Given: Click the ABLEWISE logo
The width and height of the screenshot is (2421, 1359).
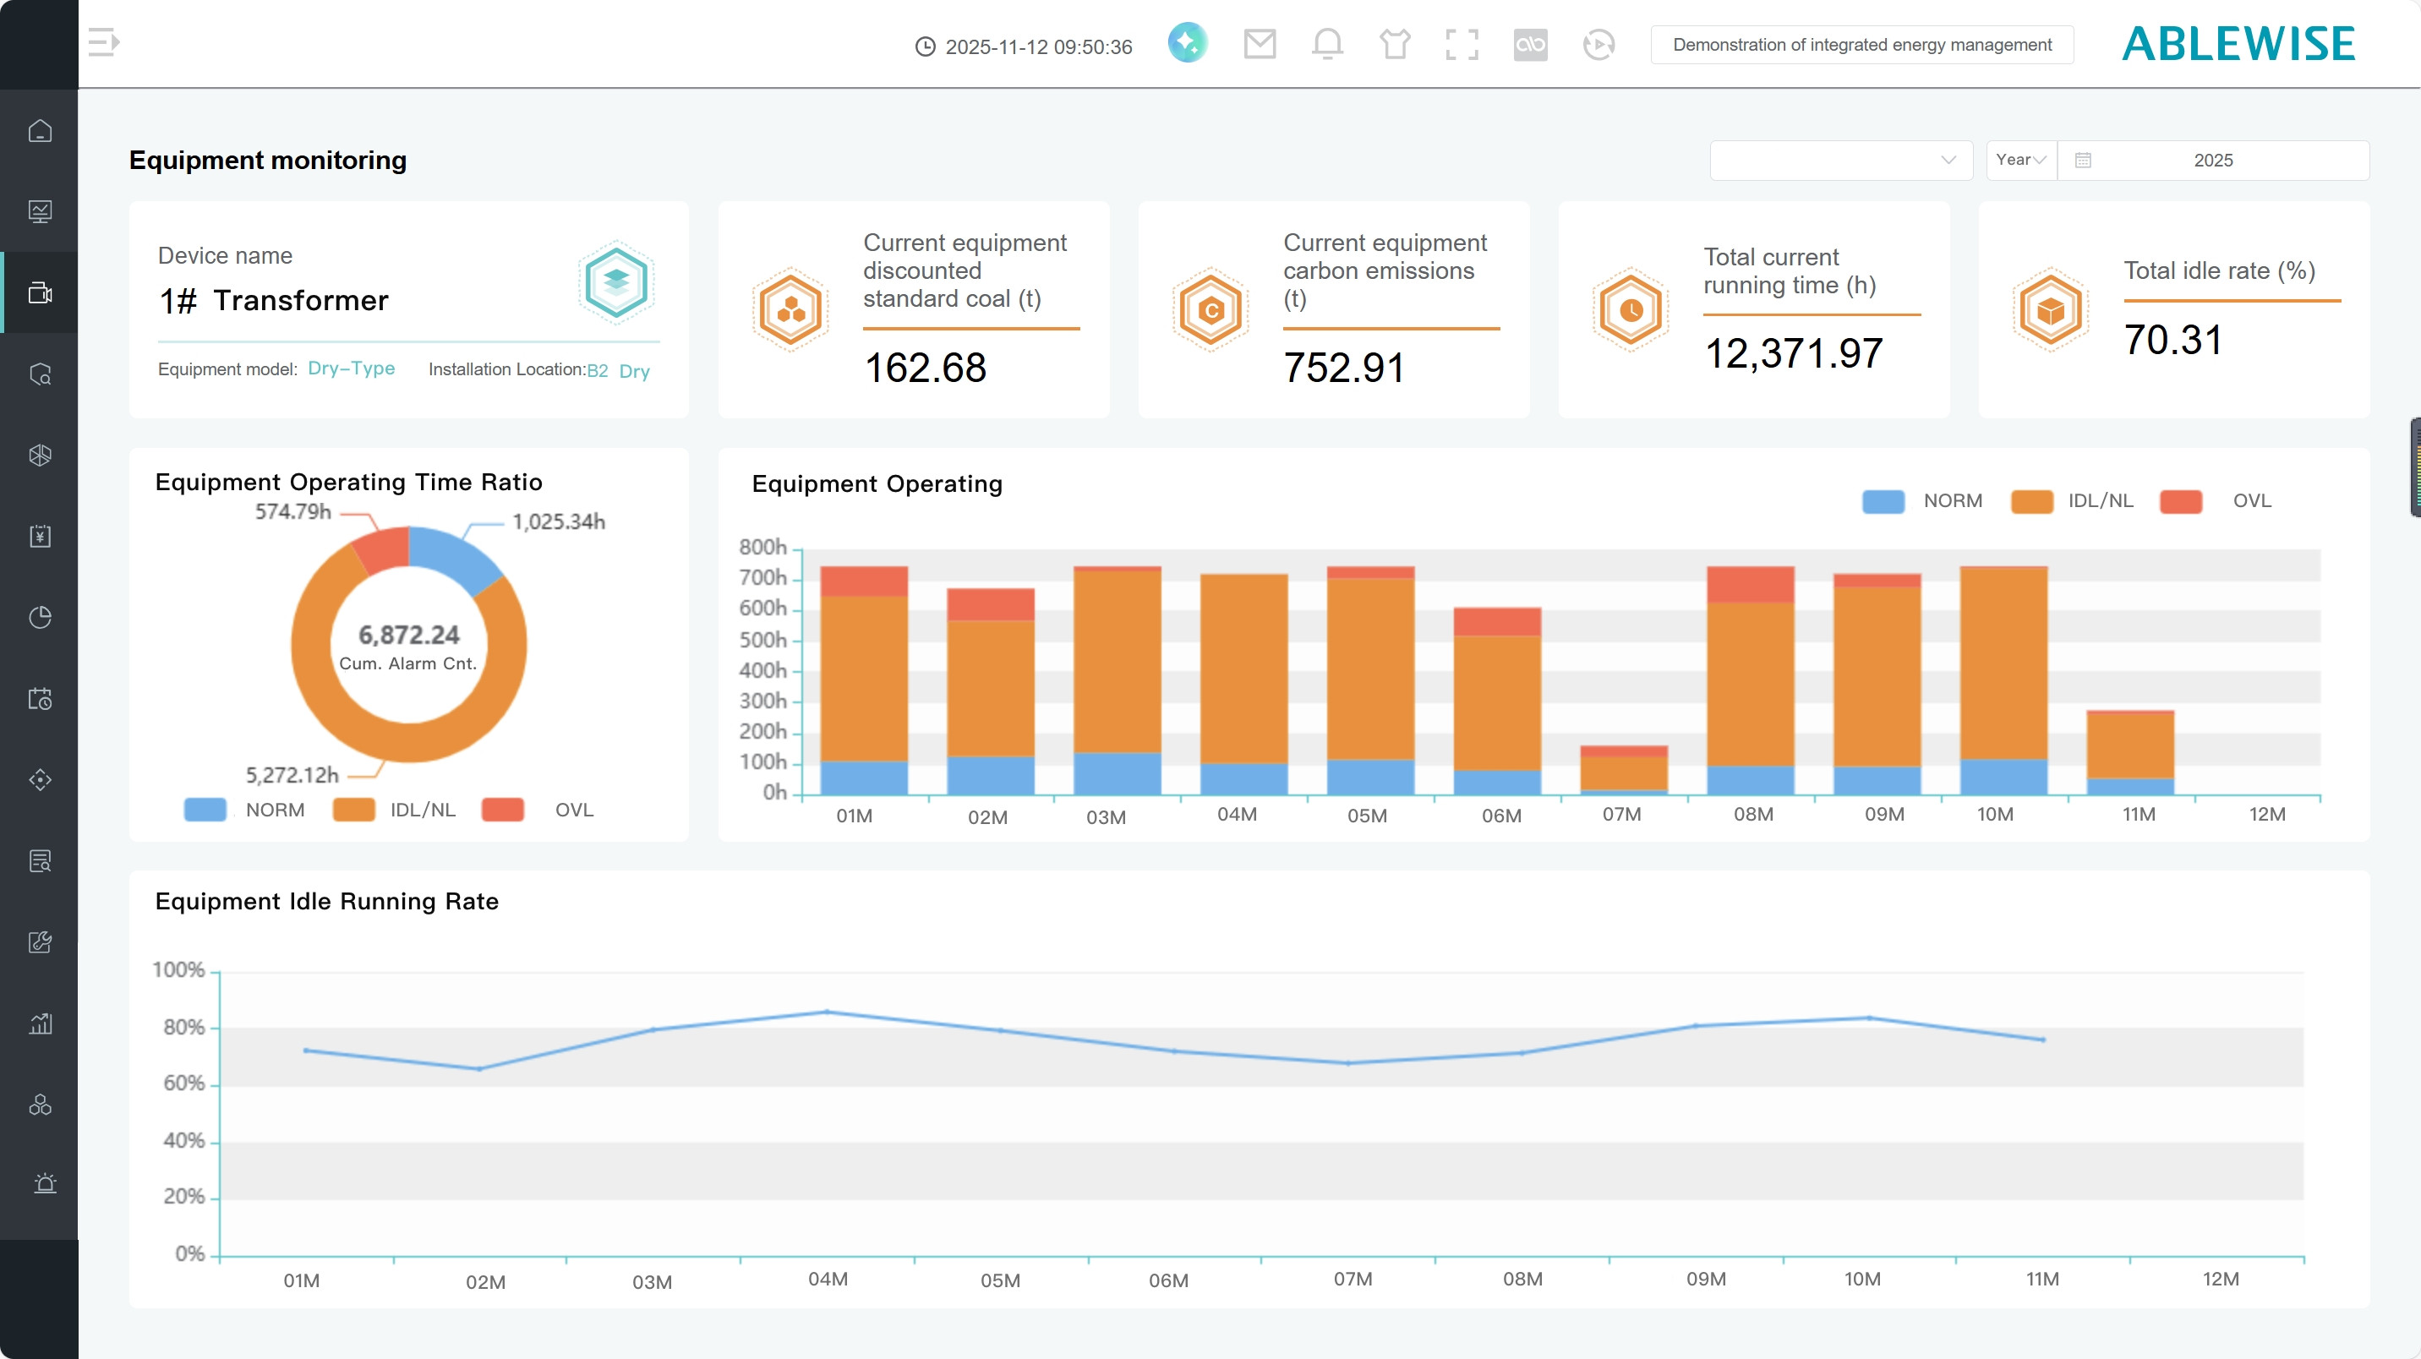Looking at the screenshot, I should (x=2238, y=44).
